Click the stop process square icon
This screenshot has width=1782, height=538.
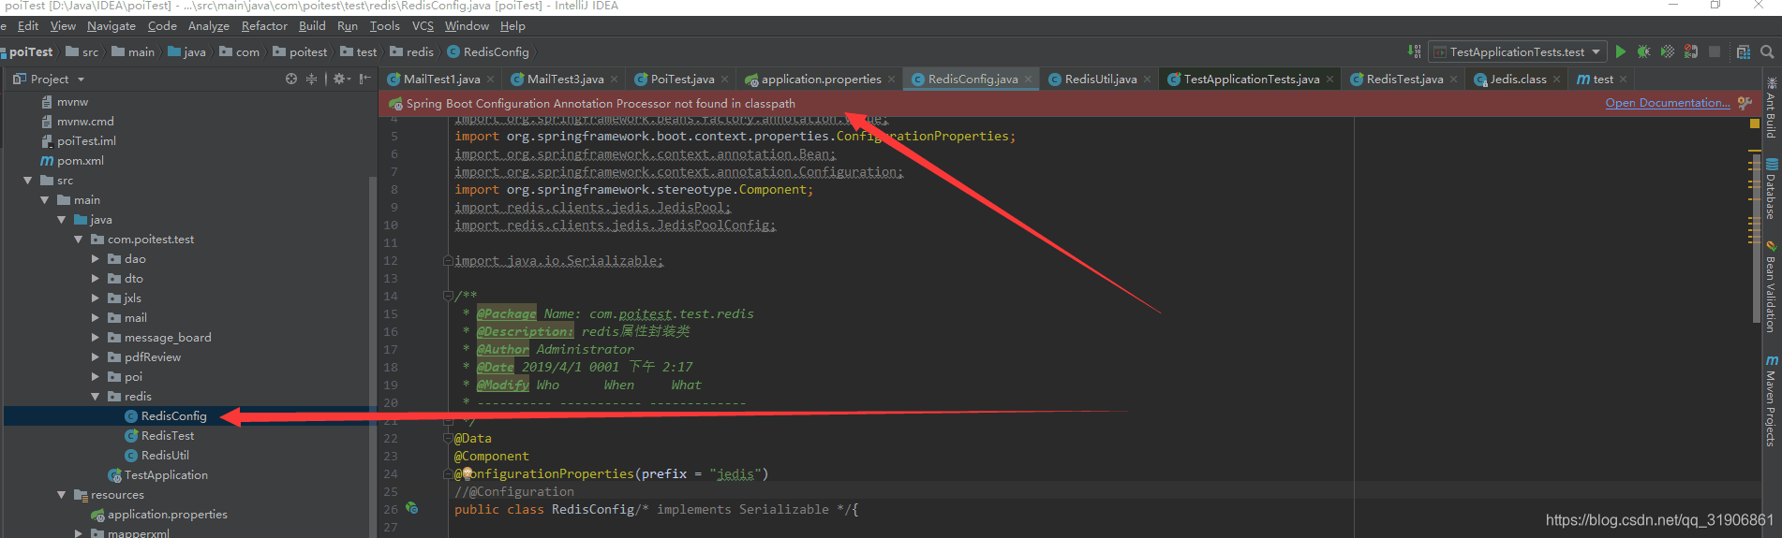tap(1715, 51)
